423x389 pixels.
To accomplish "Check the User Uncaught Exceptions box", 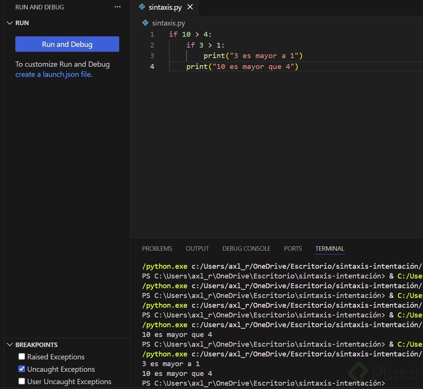I will point(22,382).
